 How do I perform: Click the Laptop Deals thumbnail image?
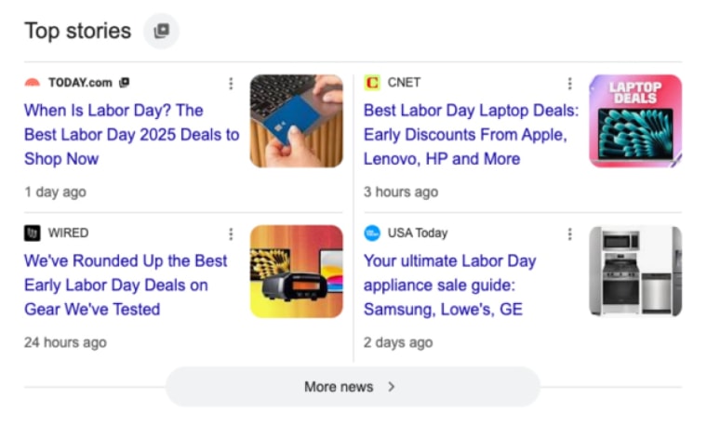coord(634,121)
